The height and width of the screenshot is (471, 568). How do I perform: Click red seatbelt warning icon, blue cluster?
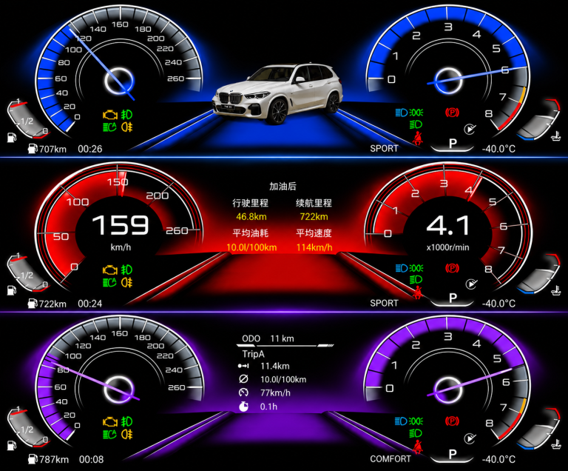(418, 138)
